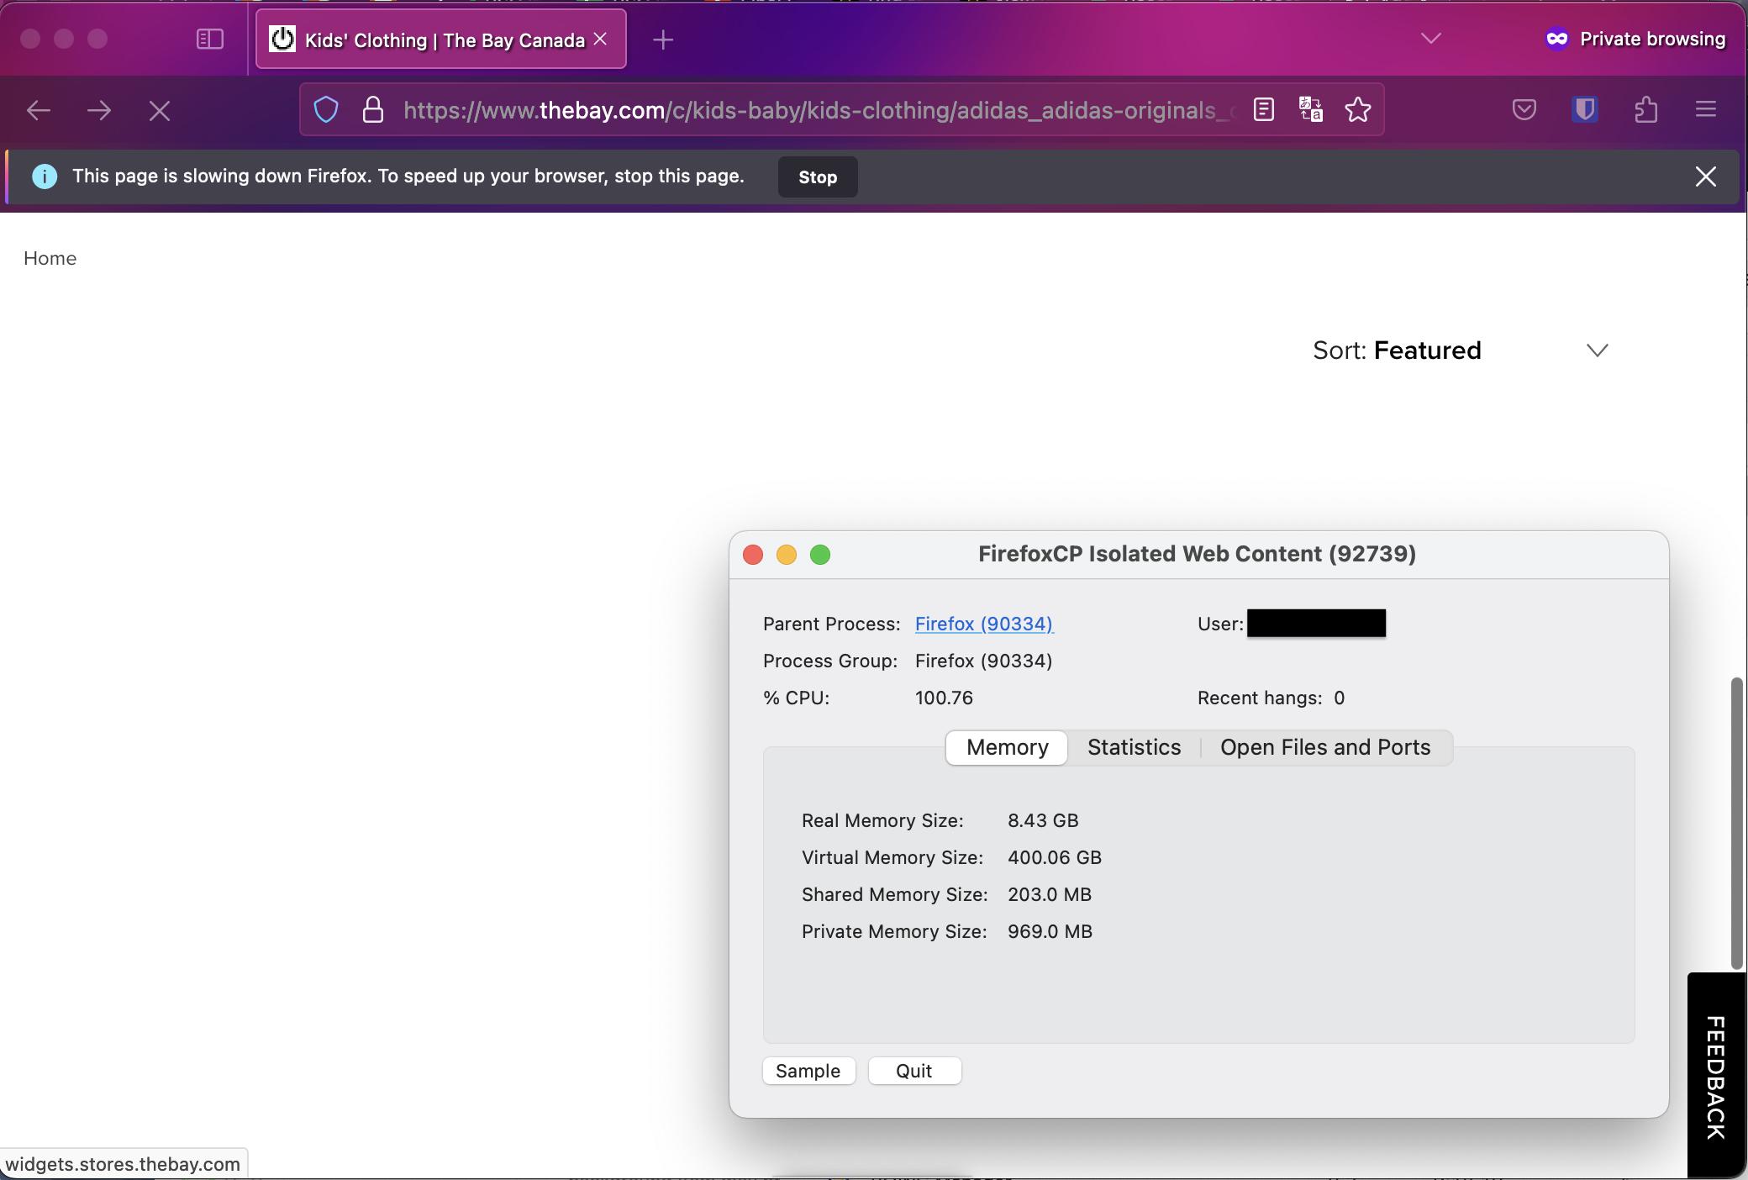Click the Recent hangs value
Viewport: 1748px width, 1180px height.
[1340, 698]
